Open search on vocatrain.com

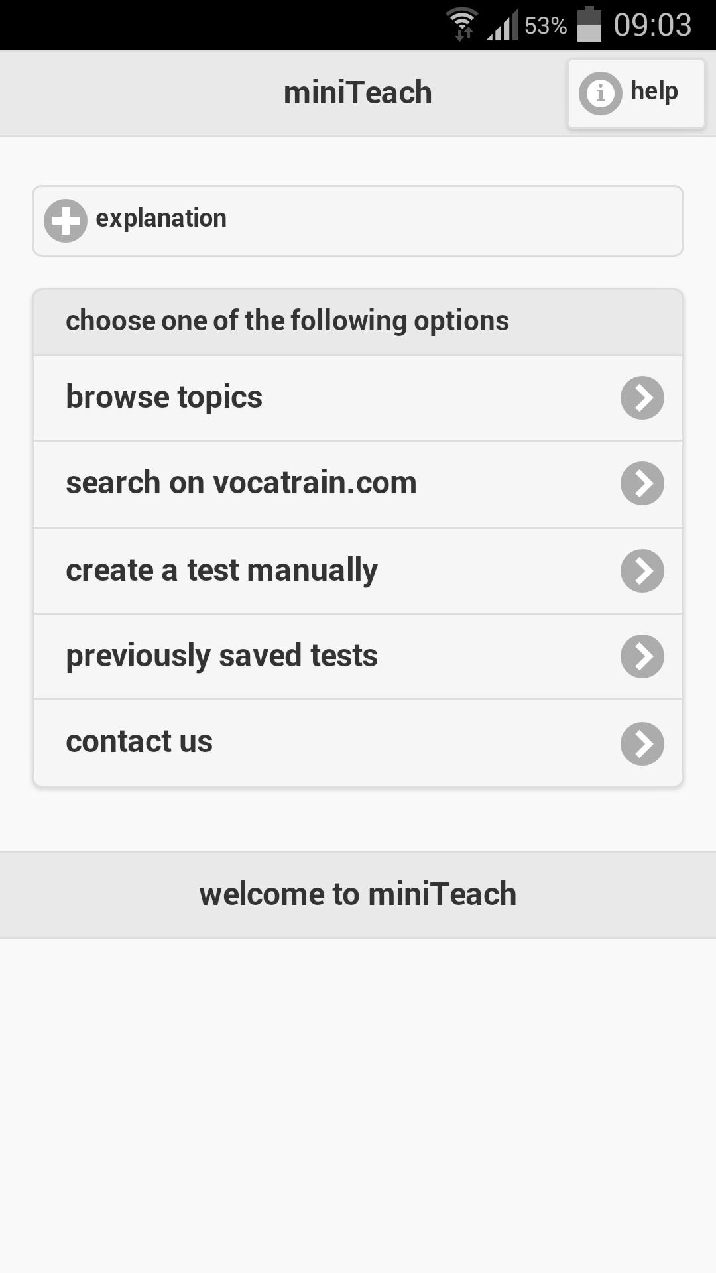point(265,483)
